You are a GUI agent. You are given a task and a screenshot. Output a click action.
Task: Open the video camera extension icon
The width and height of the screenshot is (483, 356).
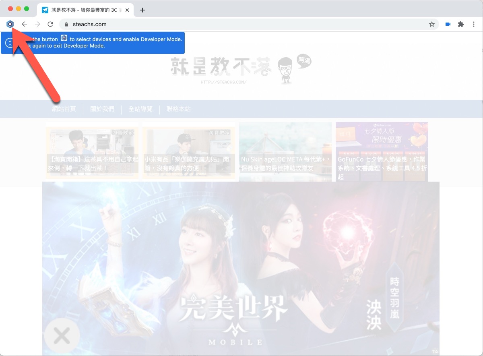click(x=448, y=24)
